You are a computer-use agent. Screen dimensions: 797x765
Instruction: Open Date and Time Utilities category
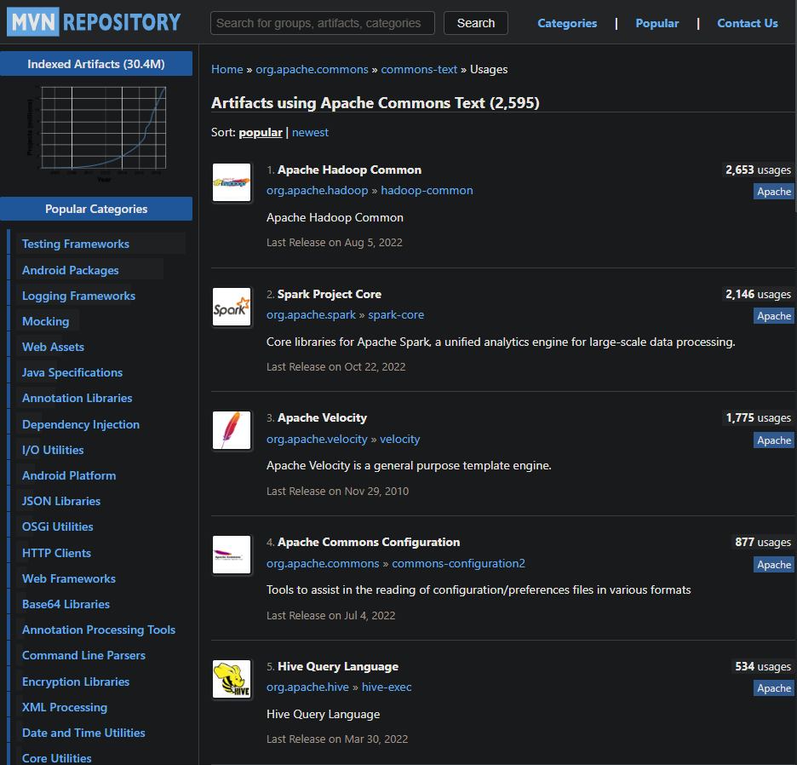click(x=83, y=733)
